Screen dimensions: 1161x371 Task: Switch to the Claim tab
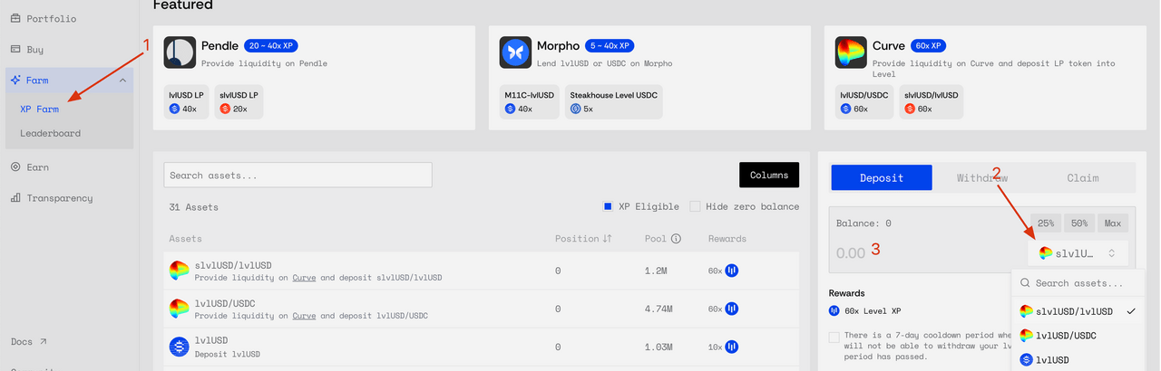pos(1083,177)
